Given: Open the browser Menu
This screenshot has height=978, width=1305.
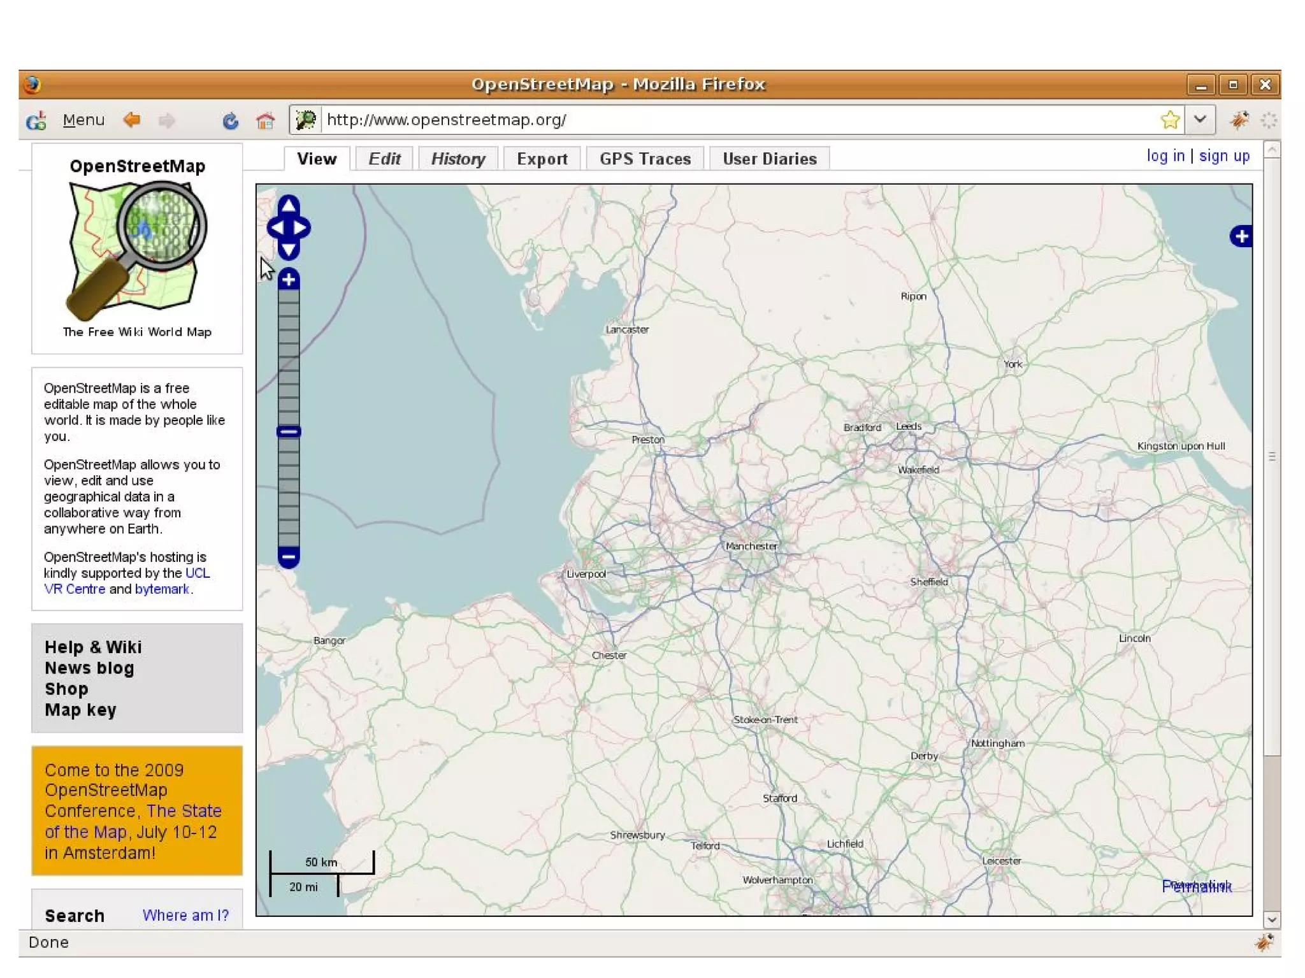Looking at the screenshot, I should [x=83, y=120].
